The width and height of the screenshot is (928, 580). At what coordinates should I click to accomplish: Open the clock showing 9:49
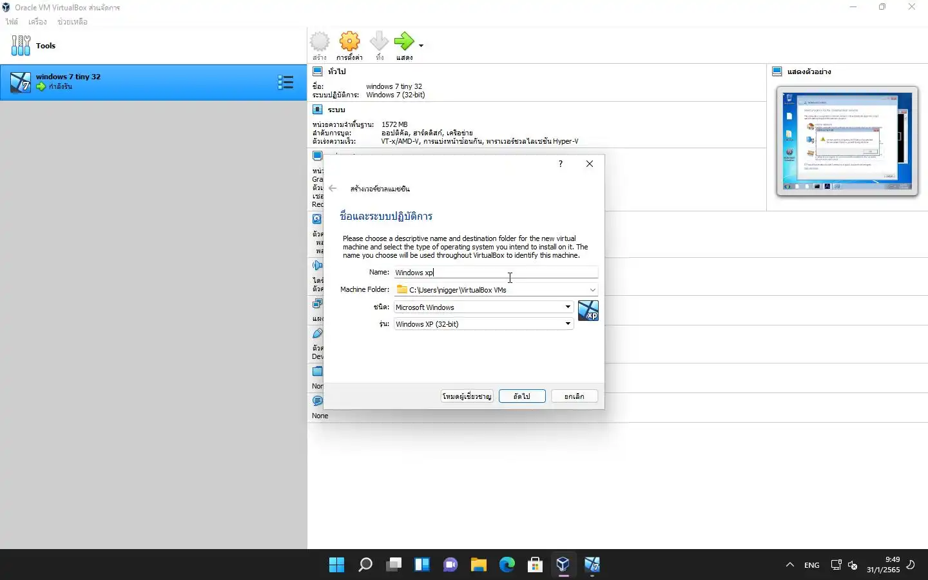(884, 565)
